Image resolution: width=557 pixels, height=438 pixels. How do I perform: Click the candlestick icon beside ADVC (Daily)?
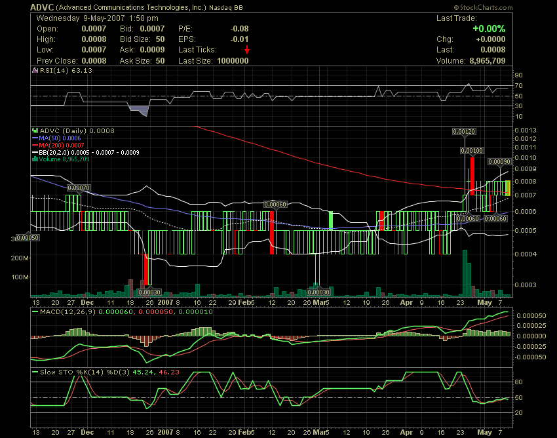(x=35, y=131)
